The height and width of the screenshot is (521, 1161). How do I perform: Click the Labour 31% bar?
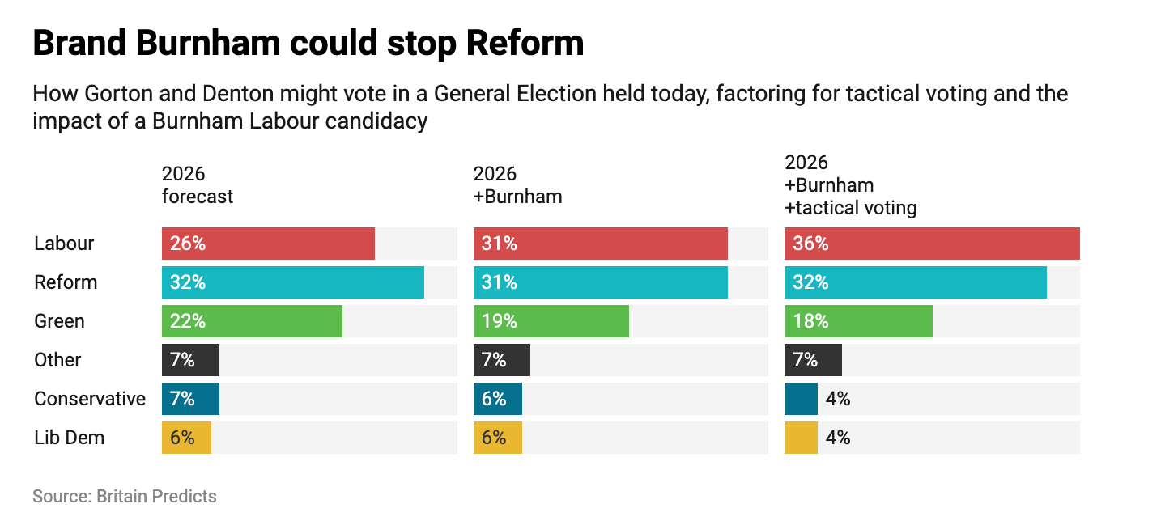[600, 244]
